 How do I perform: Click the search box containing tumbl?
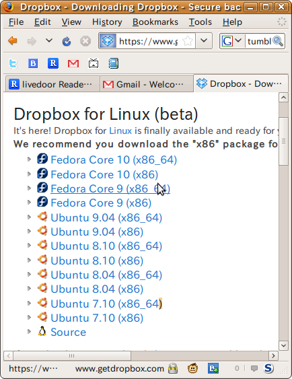coord(259,41)
